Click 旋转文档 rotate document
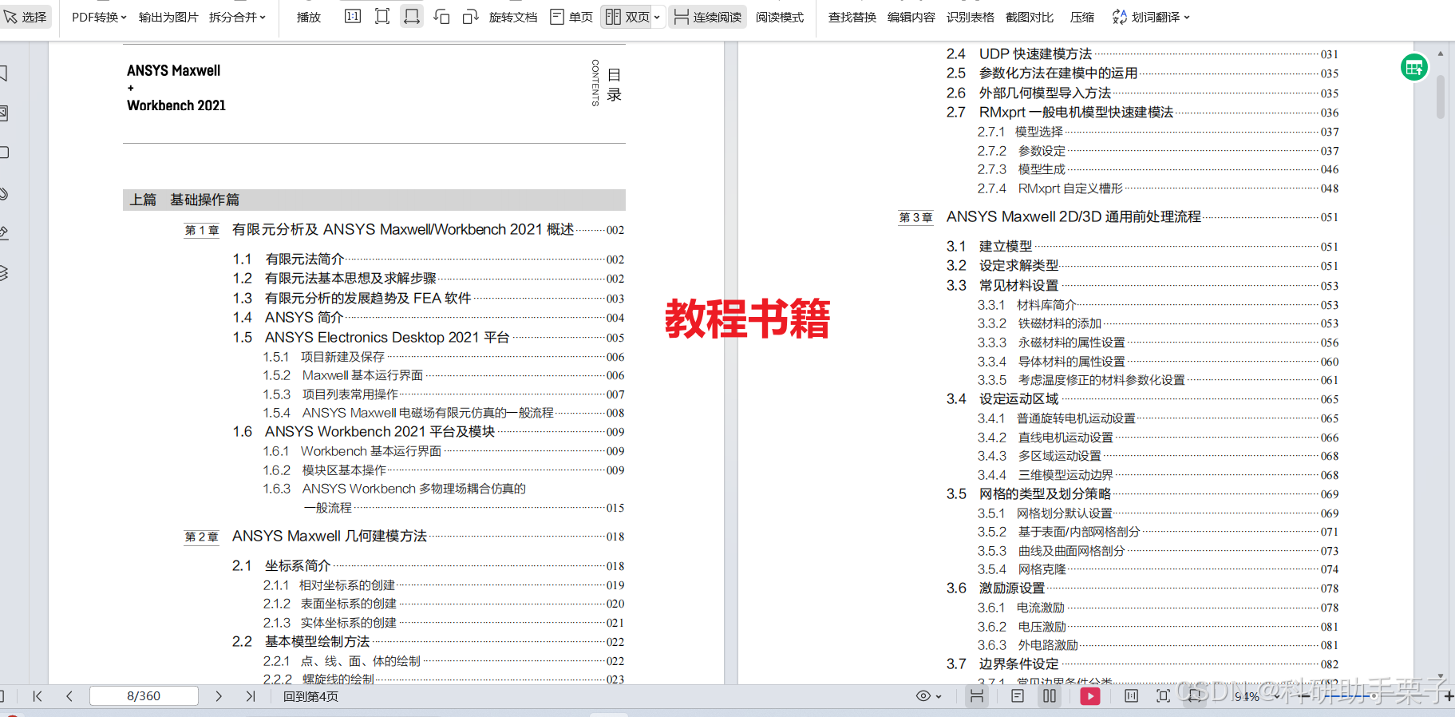Viewport: 1455px width, 717px height. point(513,17)
